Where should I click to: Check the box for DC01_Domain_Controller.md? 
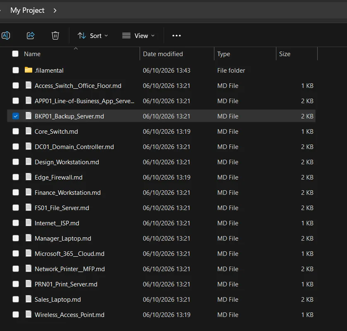click(16, 147)
